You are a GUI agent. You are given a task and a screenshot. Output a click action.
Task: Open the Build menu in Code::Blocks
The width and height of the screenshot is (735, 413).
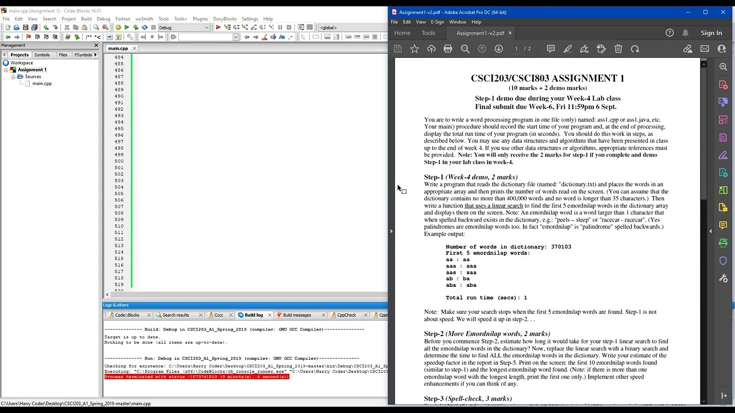coord(86,19)
